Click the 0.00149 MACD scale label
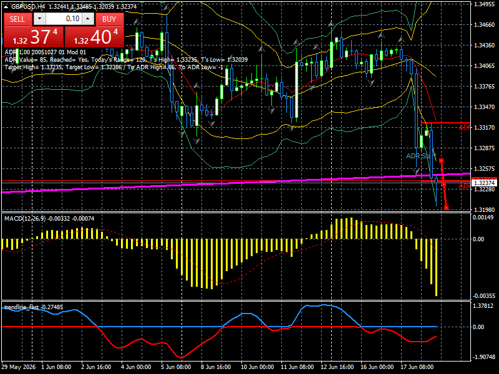Image resolution: width=499 pixels, height=374 pixels. click(x=483, y=217)
